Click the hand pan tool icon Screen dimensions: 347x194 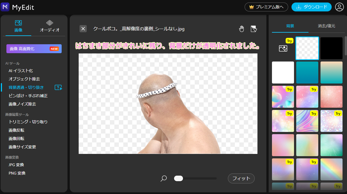242,29
